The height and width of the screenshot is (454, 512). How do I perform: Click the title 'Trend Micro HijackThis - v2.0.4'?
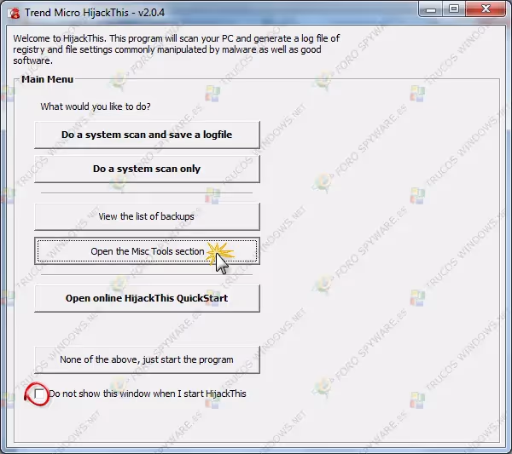click(95, 13)
